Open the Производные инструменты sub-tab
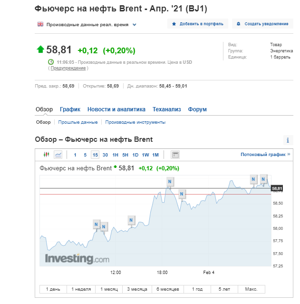The width and height of the screenshot is (300, 304). pyautogui.click(x=135, y=122)
